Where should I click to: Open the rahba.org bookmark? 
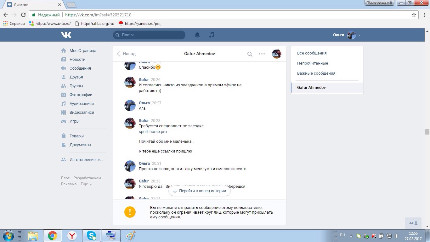point(95,24)
